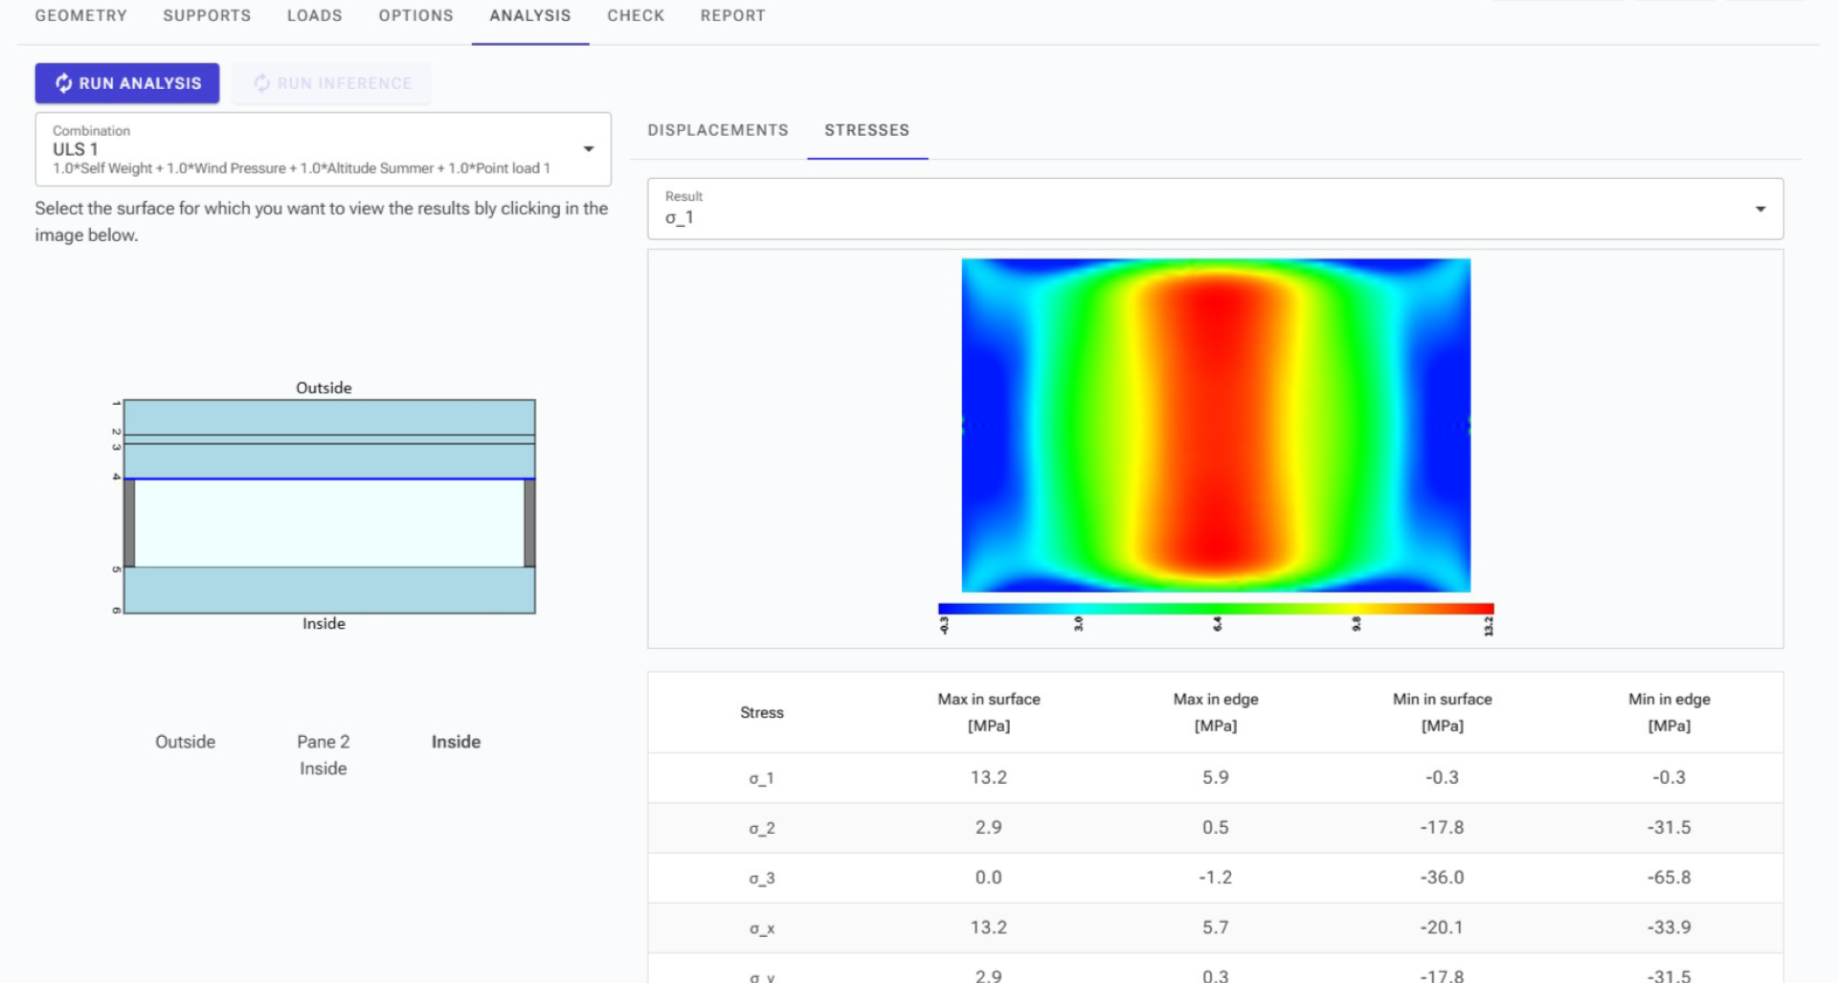Viewport: 1838px width, 983px height.
Task: Click the bottom inside glass pane
Action: tap(329, 590)
